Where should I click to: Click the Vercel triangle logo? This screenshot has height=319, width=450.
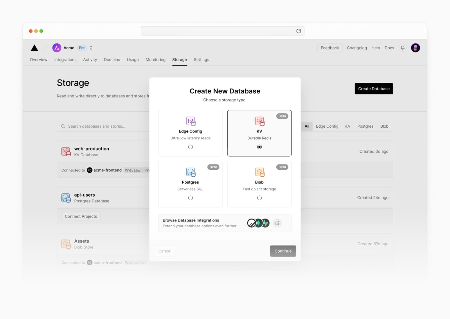(34, 48)
